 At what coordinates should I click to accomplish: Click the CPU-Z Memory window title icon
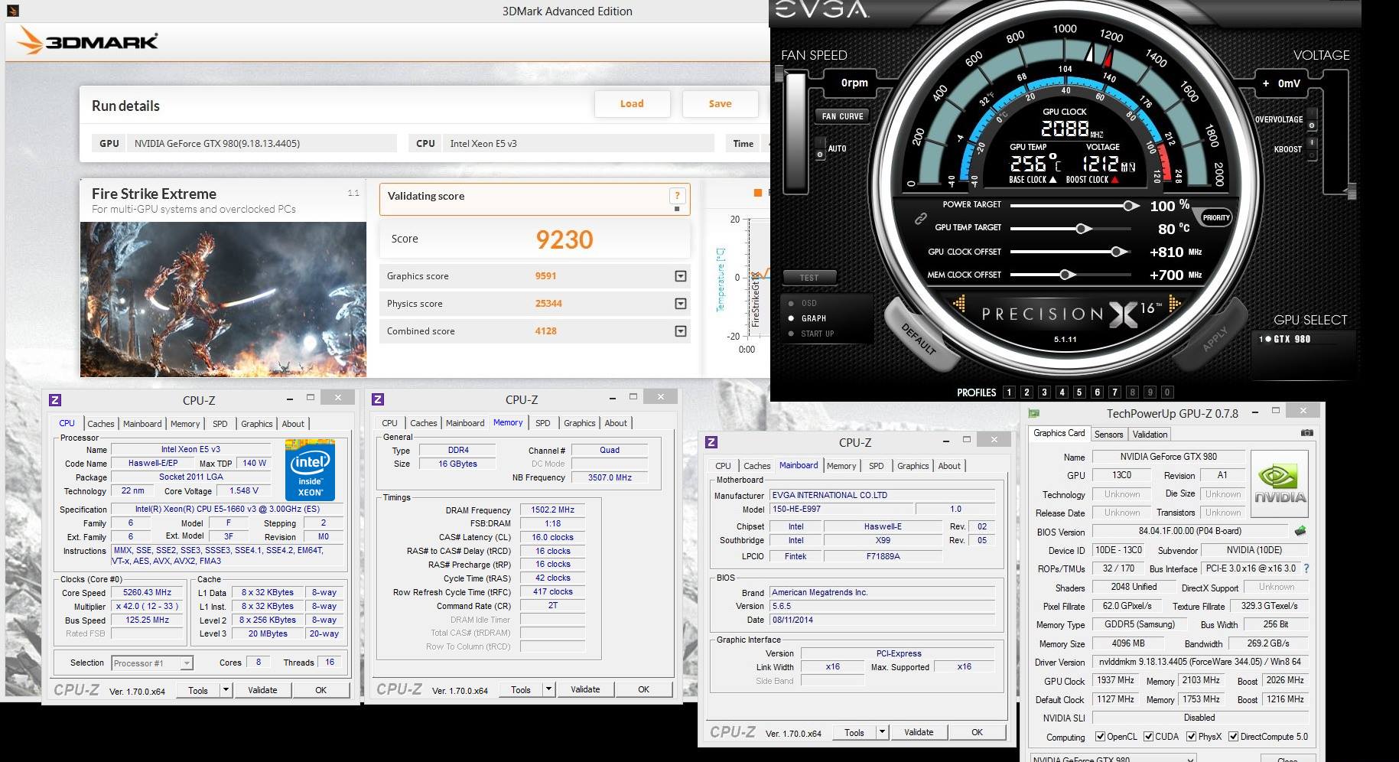tap(378, 399)
